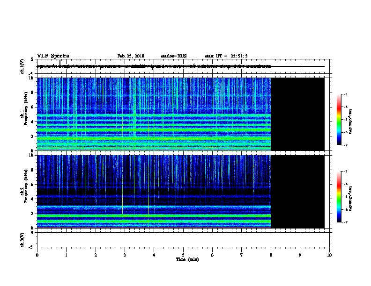Viewport: 371px width, 286px height.
Task: Click time-axis tick label "1"
Action: [66, 255]
